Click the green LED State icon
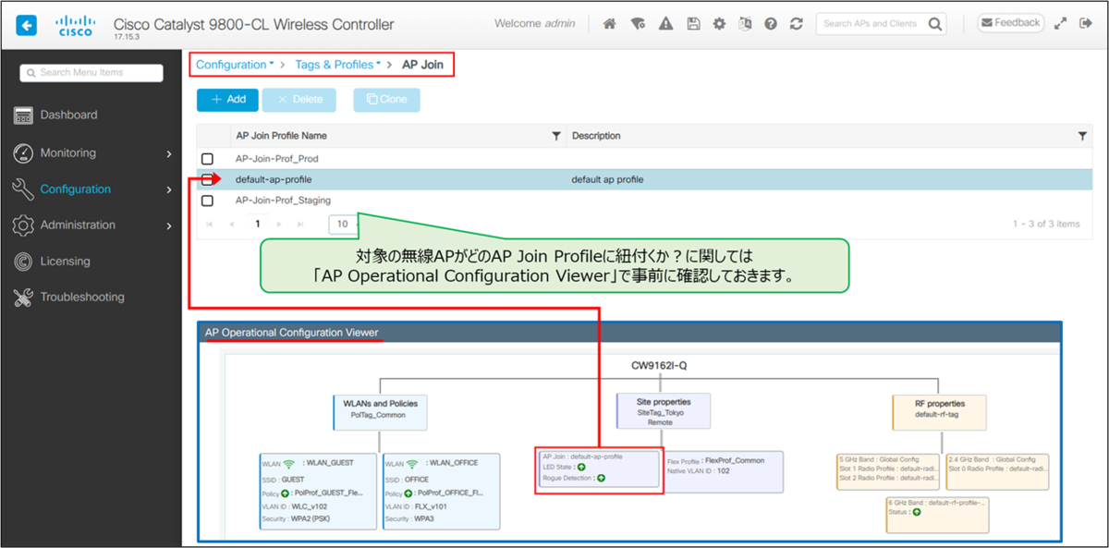Viewport: 1109px width, 548px height. pyautogui.click(x=581, y=468)
